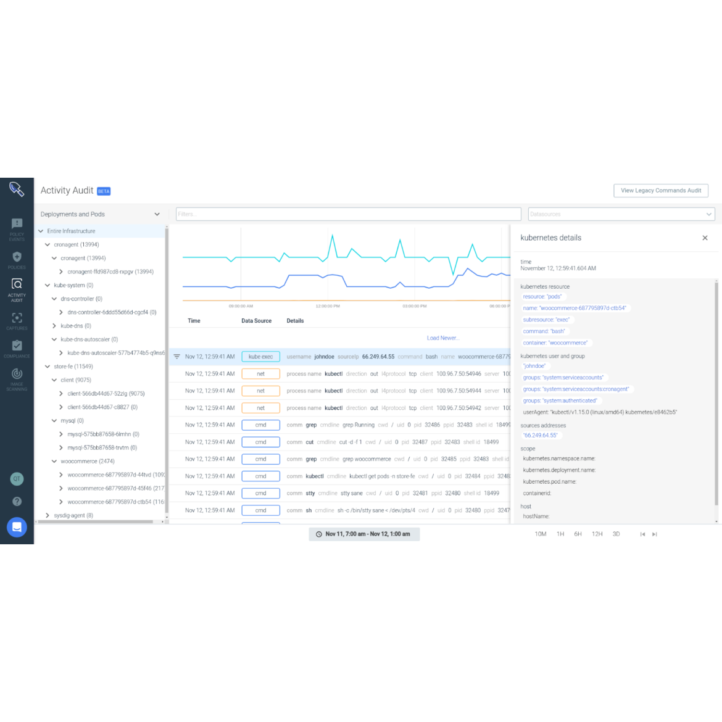The width and height of the screenshot is (722, 722).
Task: Click the Load Newer link
Action: point(443,338)
